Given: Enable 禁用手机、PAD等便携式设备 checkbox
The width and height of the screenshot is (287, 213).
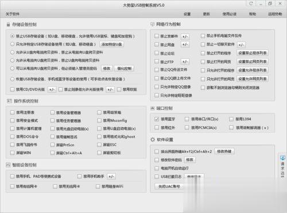Looking at the screenshot, I should pyautogui.click(x=13, y=176).
